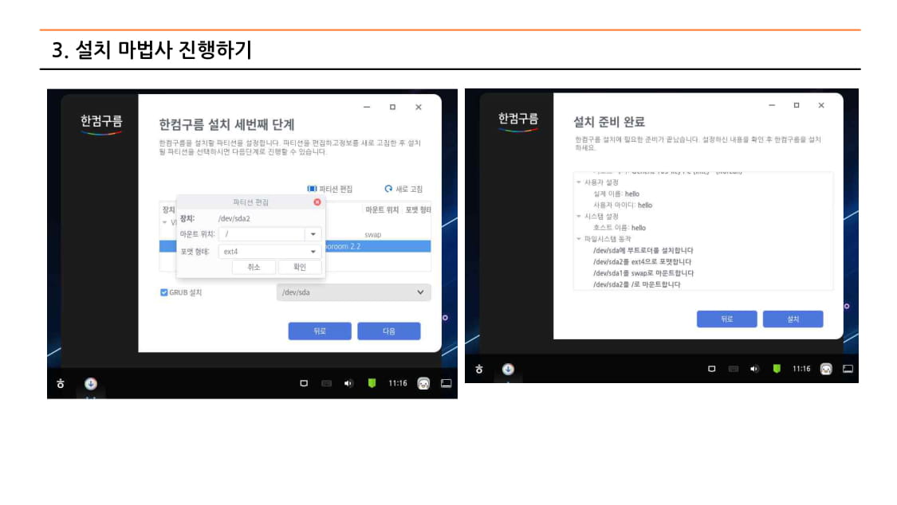This screenshot has width=897, height=505.
Task: Open the 포맷 형태 ext4 combo box
Action: (269, 252)
